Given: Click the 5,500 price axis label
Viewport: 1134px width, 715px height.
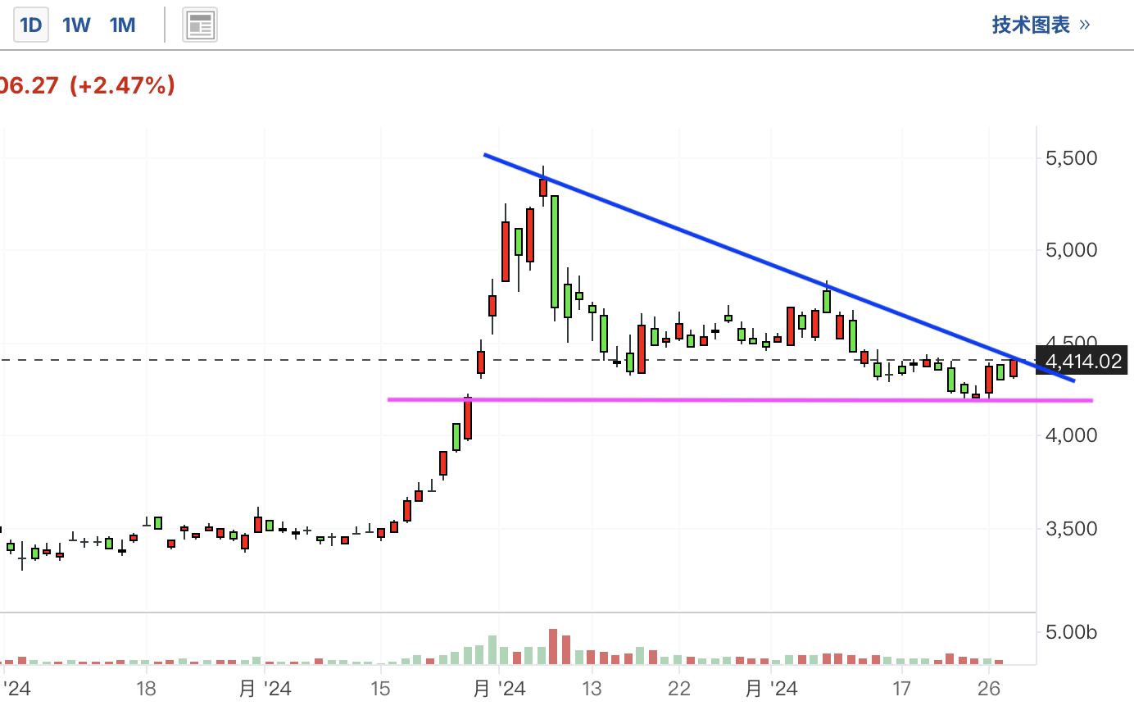Looking at the screenshot, I should click(x=1071, y=157).
